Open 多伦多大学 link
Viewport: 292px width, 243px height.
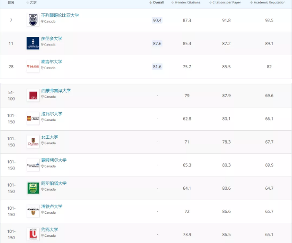coord(52,38)
